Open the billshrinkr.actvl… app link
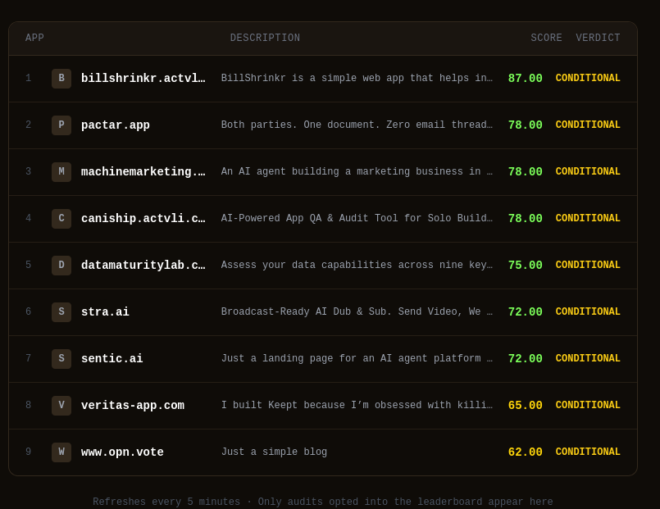 pos(143,79)
